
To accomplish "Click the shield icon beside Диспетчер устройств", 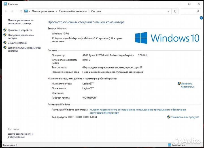I will click(5, 30).
